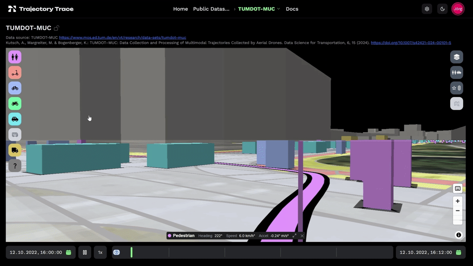Click the TUMDOT-MUC page heading
Screen dimensions: 473x266
[x=28, y=28]
